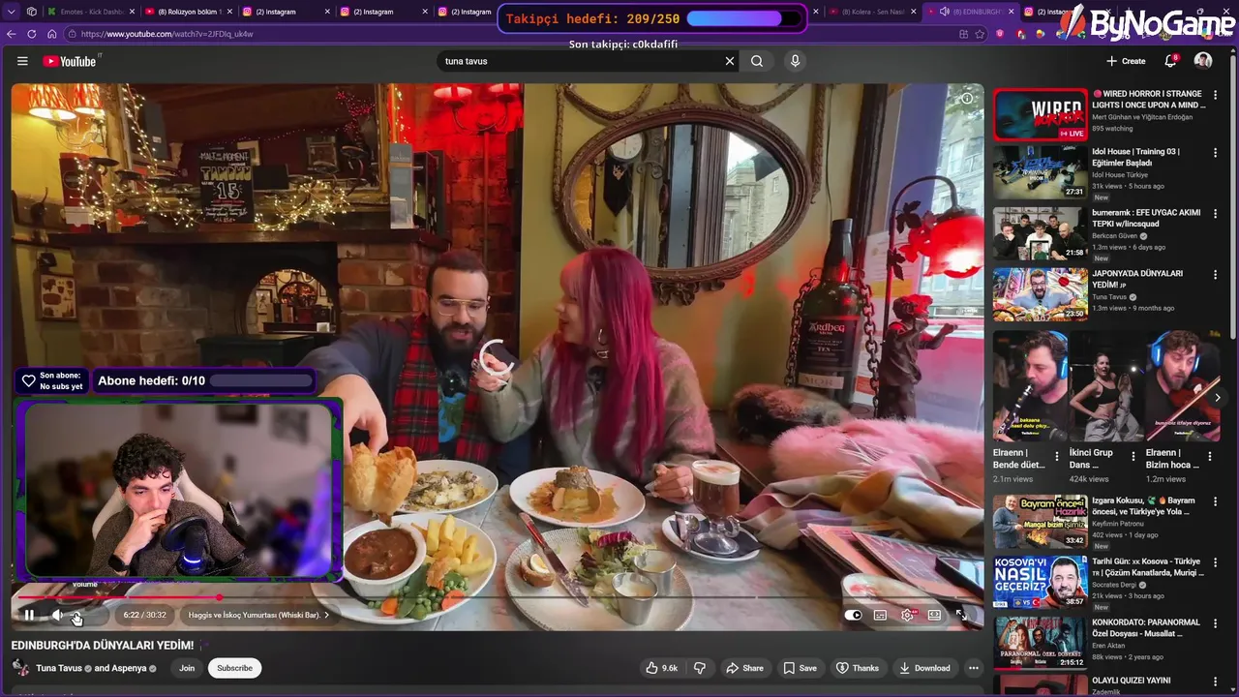Image resolution: width=1239 pixels, height=697 pixels.
Task: Open Idol House Training 03 video title
Action: pos(1135,157)
